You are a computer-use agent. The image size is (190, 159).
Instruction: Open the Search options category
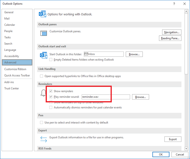(8, 44)
